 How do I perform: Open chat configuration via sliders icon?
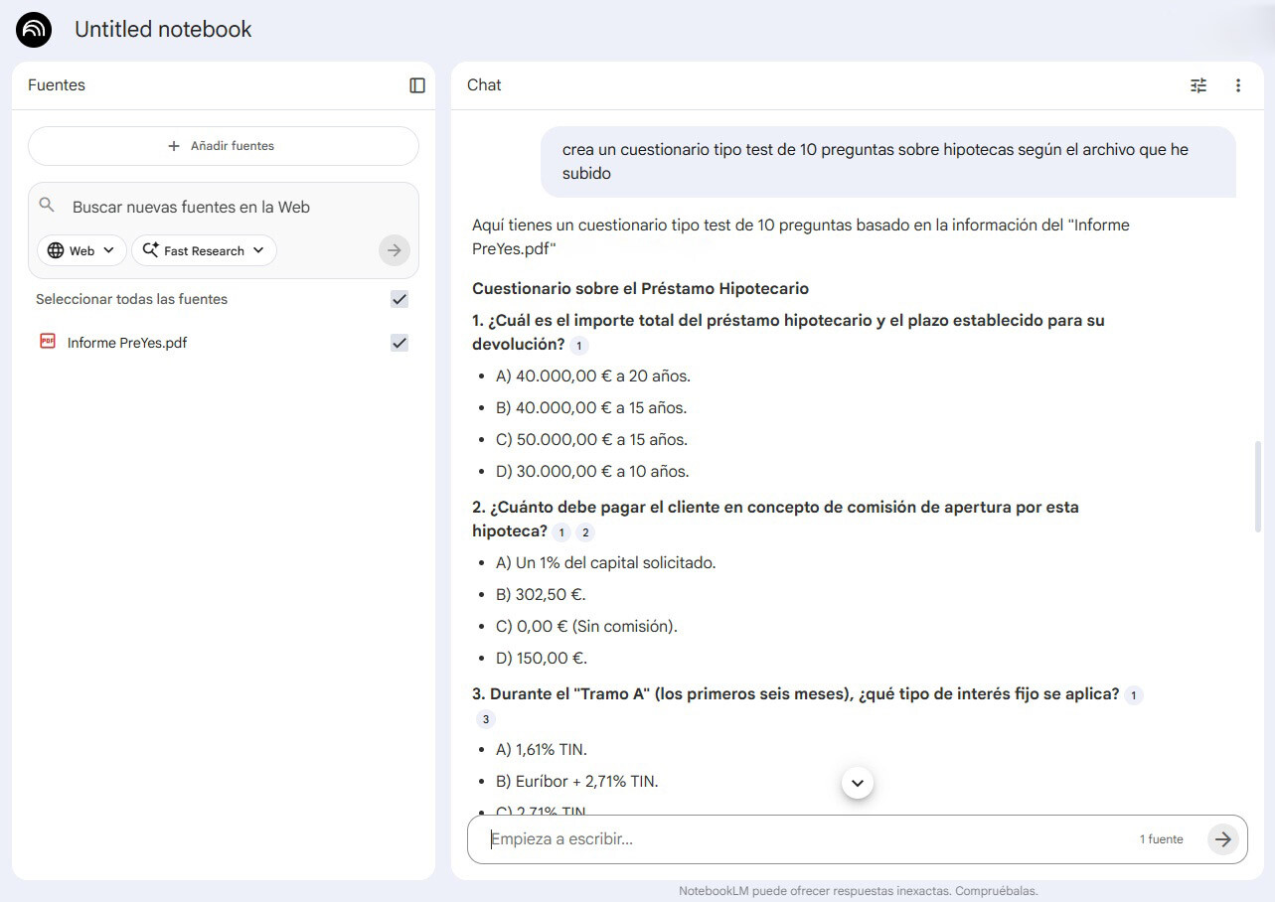pyautogui.click(x=1198, y=85)
